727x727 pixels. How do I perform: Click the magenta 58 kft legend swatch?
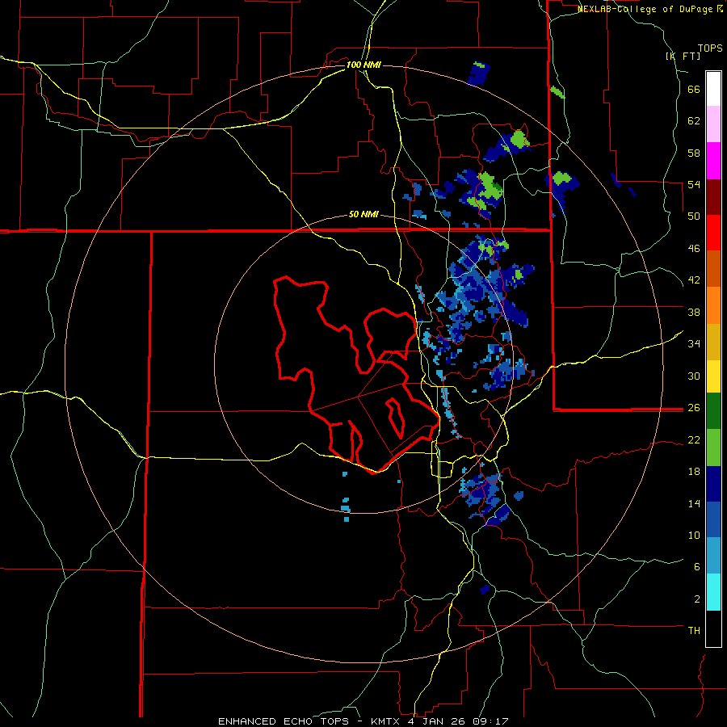click(x=713, y=161)
